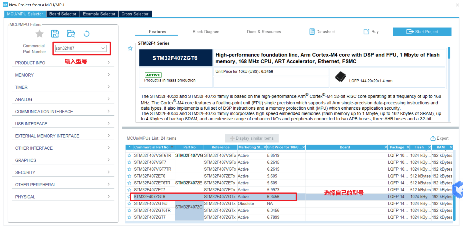Click Display similar items button
Image resolution: width=463 pixels, height=229 pixels.
click(x=252, y=138)
